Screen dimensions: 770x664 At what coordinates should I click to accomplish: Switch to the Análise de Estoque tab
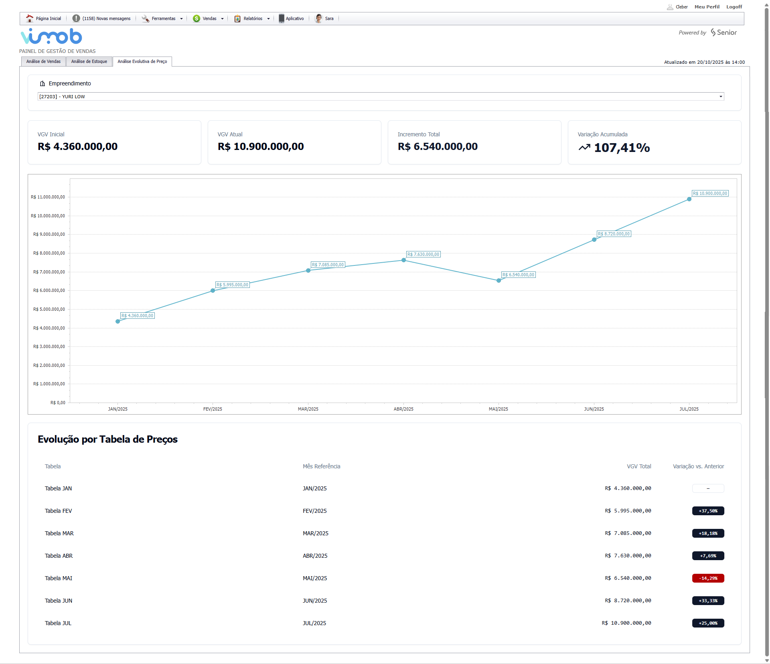tap(89, 61)
